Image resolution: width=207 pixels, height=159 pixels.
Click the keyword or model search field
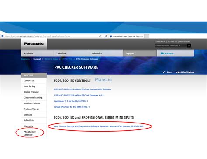171,46
